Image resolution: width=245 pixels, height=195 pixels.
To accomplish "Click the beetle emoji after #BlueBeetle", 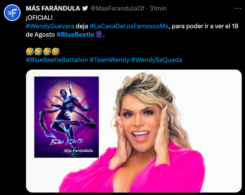I will click(x=99, y=35).
